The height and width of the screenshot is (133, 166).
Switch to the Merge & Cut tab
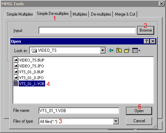125,14
